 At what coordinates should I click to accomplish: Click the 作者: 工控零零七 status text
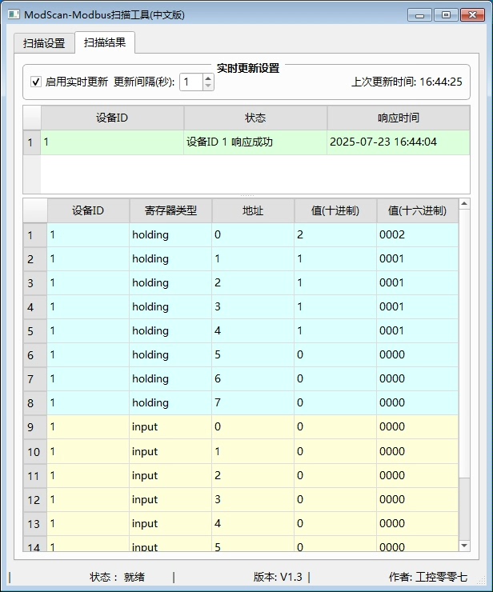[x=428, y=577]
